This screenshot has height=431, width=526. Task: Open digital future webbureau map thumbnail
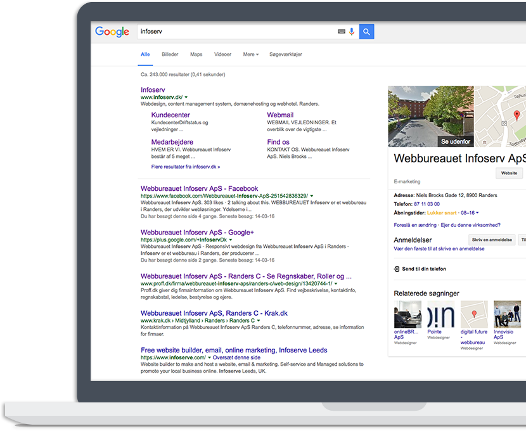pyautogui.click(x=474, y=314)
